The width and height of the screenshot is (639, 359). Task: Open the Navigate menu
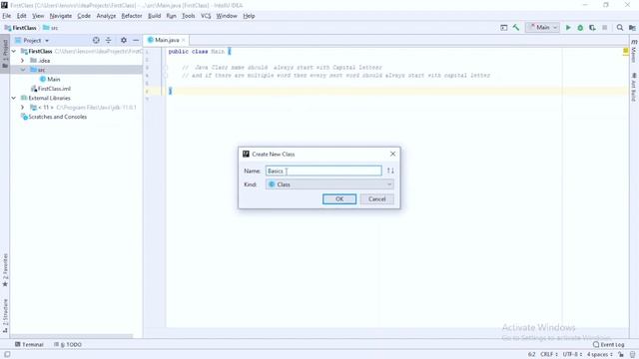(61, 16)
